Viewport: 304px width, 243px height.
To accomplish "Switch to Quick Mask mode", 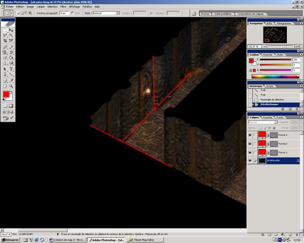I will pyautogui.click(x=11, y=106).
